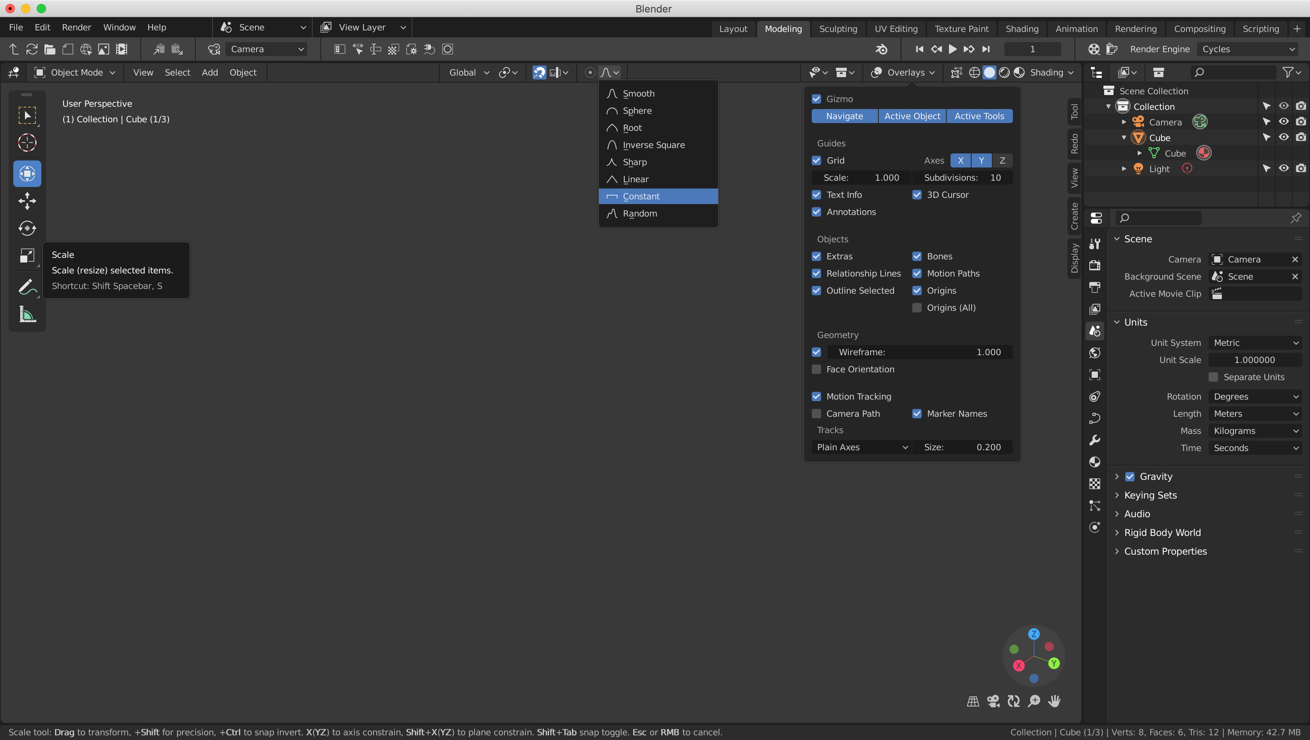The height and width of the screenshot is (740, 1310).
Task: Click the Active Tools button in Gizmo
Action: pos(980,115)
